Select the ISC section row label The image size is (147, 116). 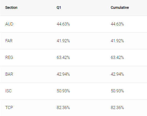(x=8, y=91)
